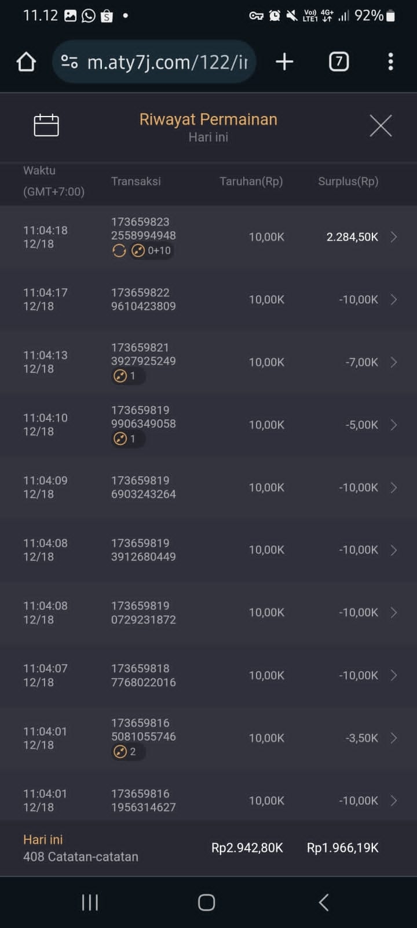Expand the -7,00K transaction row chevron
Image resolution: width=417 pixels, height=928 pixels.
coord(394,362)
